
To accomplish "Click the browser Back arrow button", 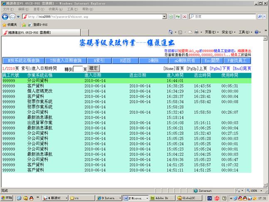I will pyautogui.click(x=5, y=16).
